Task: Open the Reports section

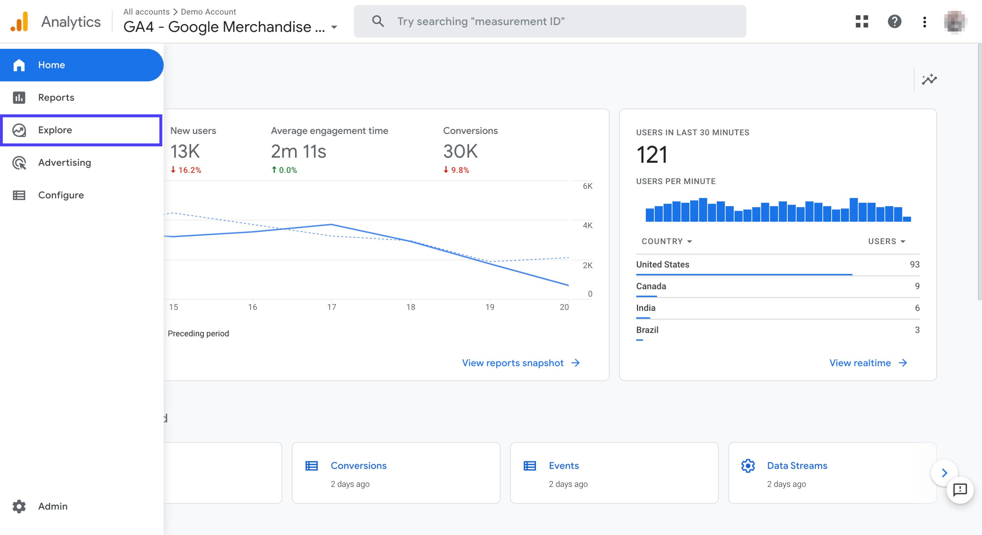Action: tap(81, 97)
